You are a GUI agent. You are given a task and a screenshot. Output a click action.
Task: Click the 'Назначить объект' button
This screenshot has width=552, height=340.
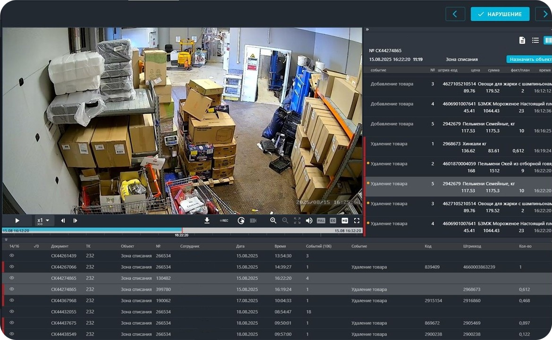coord(529,59)
